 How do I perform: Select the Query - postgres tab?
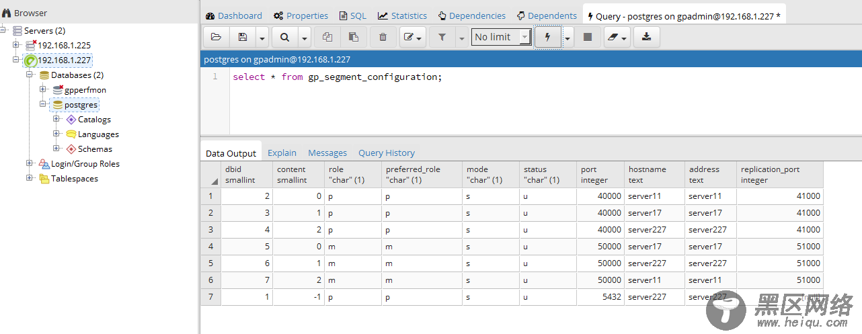(x=684, y=16)
